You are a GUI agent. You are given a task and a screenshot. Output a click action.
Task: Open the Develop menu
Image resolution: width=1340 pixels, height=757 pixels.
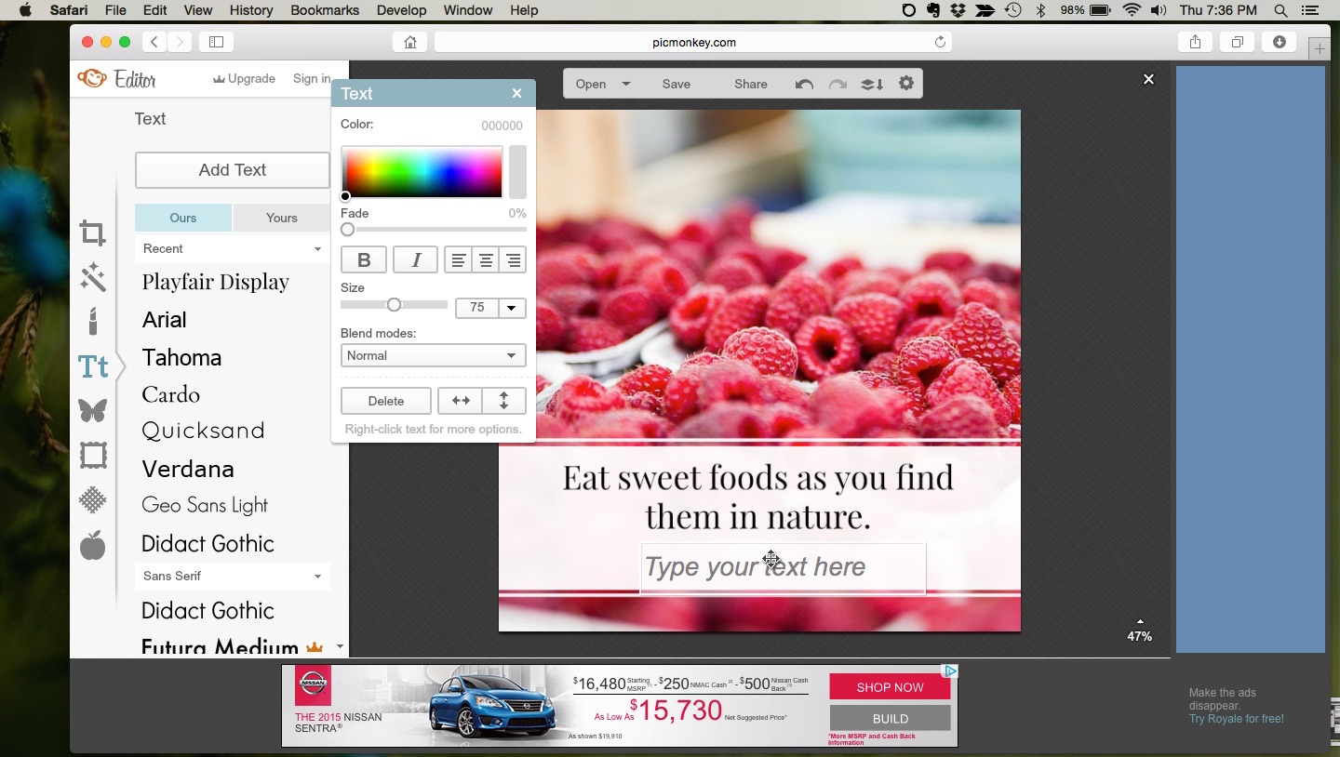coord(401,10)
